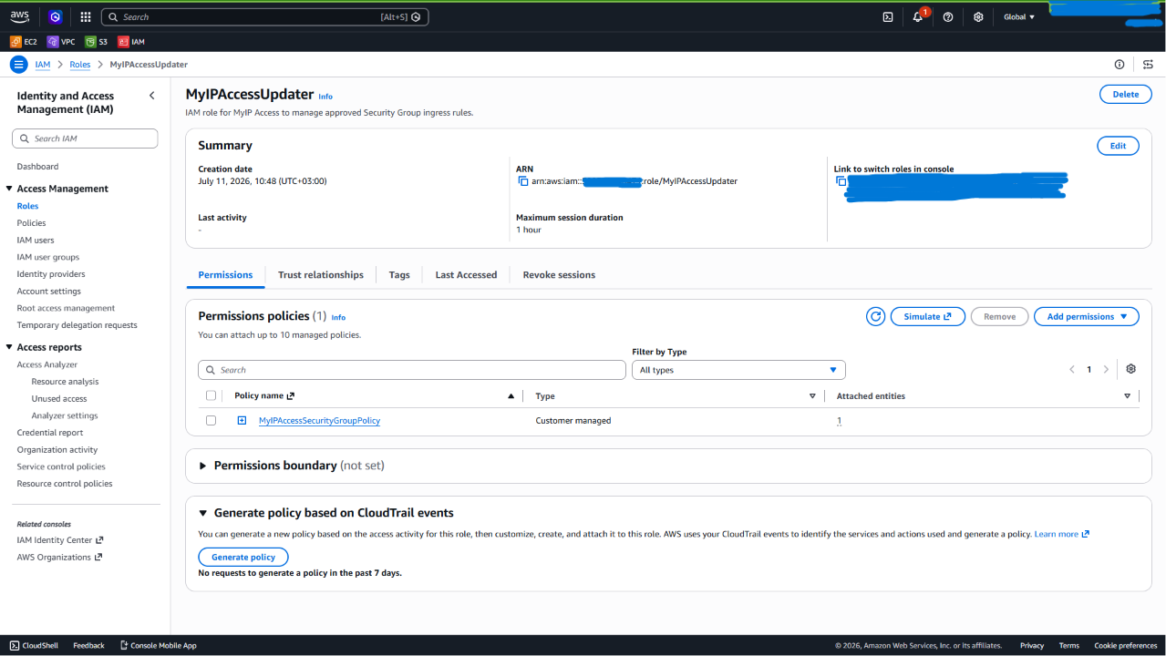Screen dimensions: 1166x656
Task: Open AWS Organizations related console link
Action: click(x=59, y=558)
